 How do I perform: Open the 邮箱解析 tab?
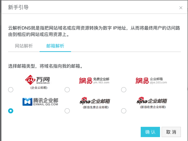(x=55, y=46)
